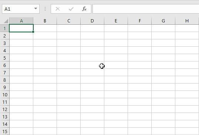Click the formula bar resize dots handle
This screenshot has height=135, width=199.
click(45, 9)
